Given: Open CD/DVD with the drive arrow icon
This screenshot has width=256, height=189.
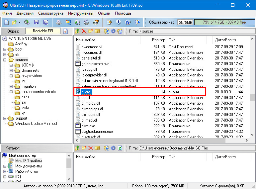Looking at the screenshot, I should 27,22.
